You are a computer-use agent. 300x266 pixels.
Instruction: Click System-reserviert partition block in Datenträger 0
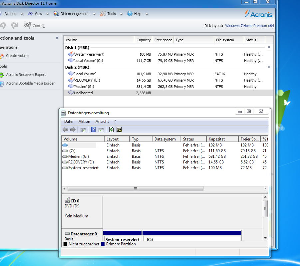123,236
